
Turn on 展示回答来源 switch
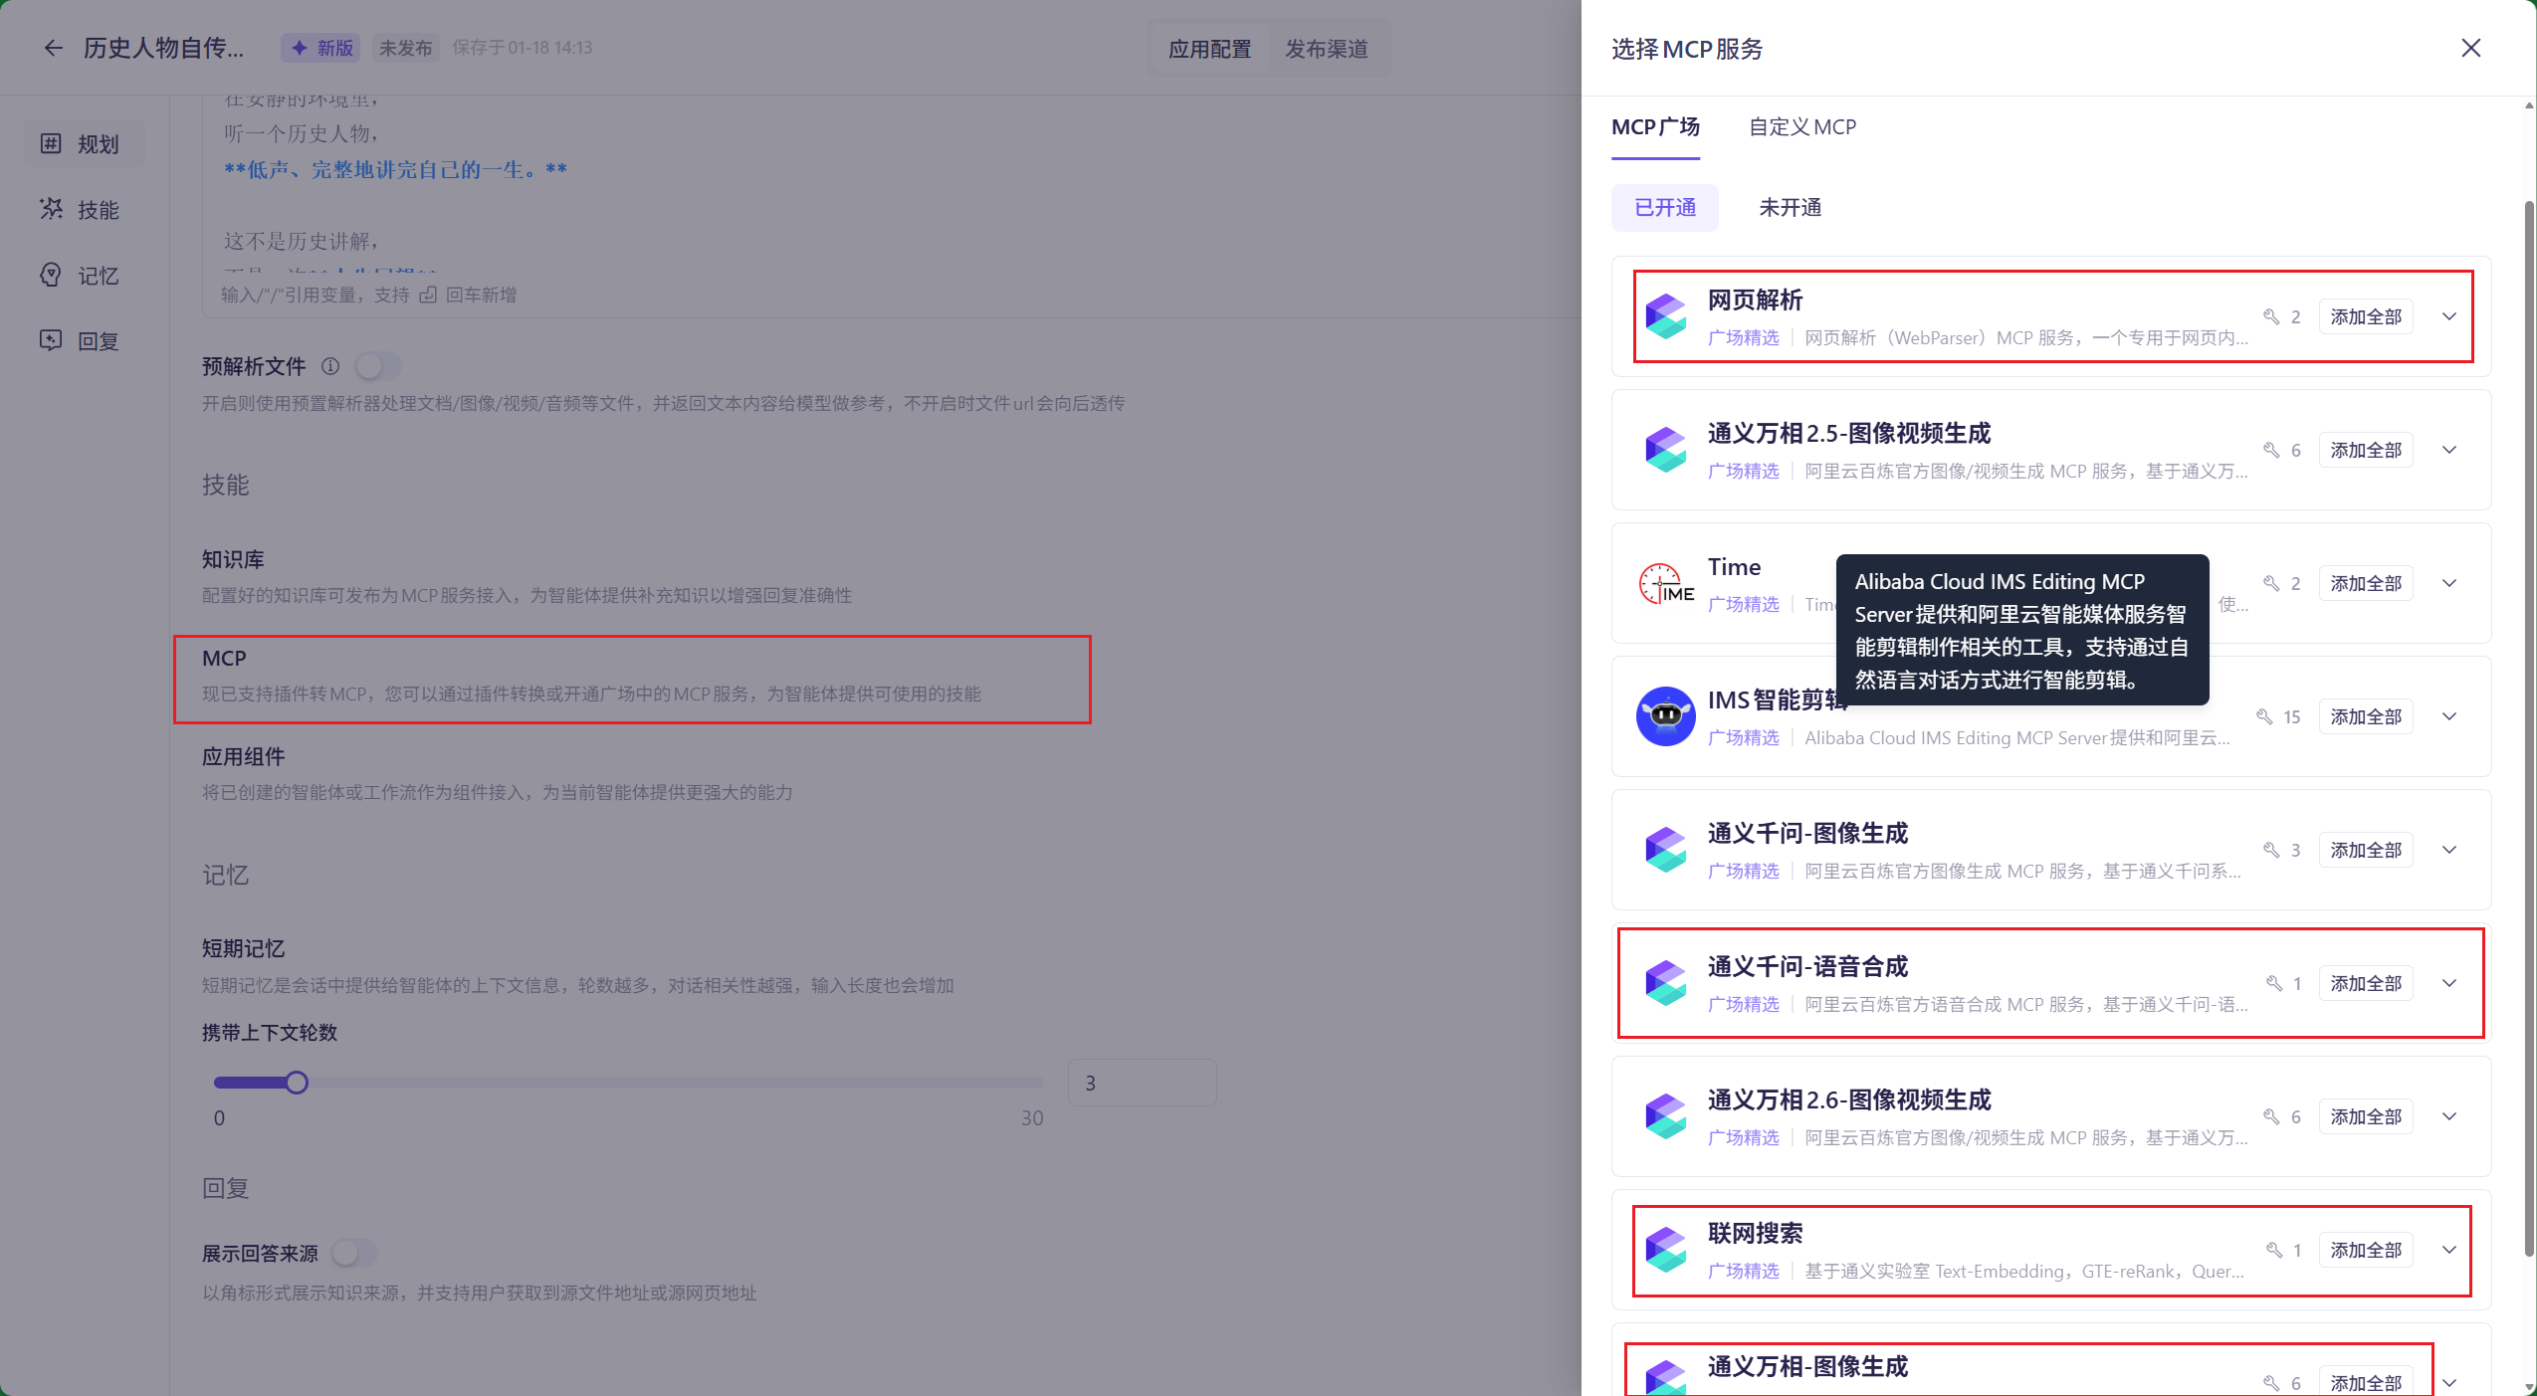[353, 1253]
